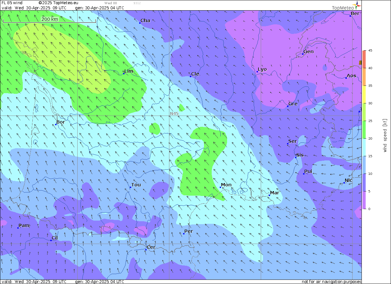This screenshot has width=391, height=284.
Task: Click the 'not for air navigation purposes' disclaimer
Action: click(331, 282)
